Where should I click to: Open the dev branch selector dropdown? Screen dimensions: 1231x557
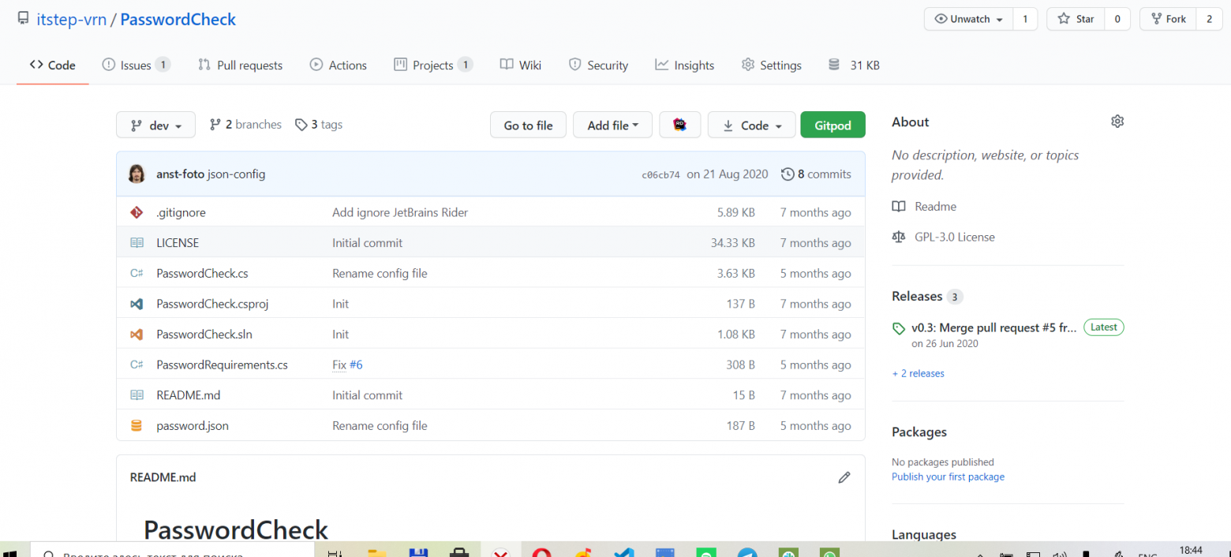pos(155,125)
